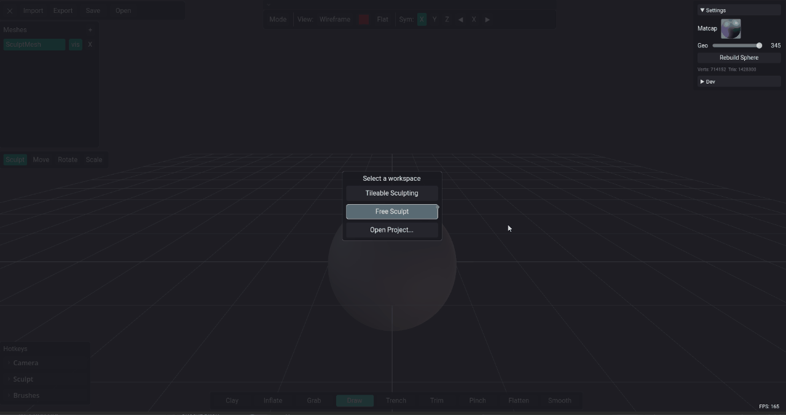Select the Trim brush
This screenshot has height=415, width=786.
pos(437,401)
